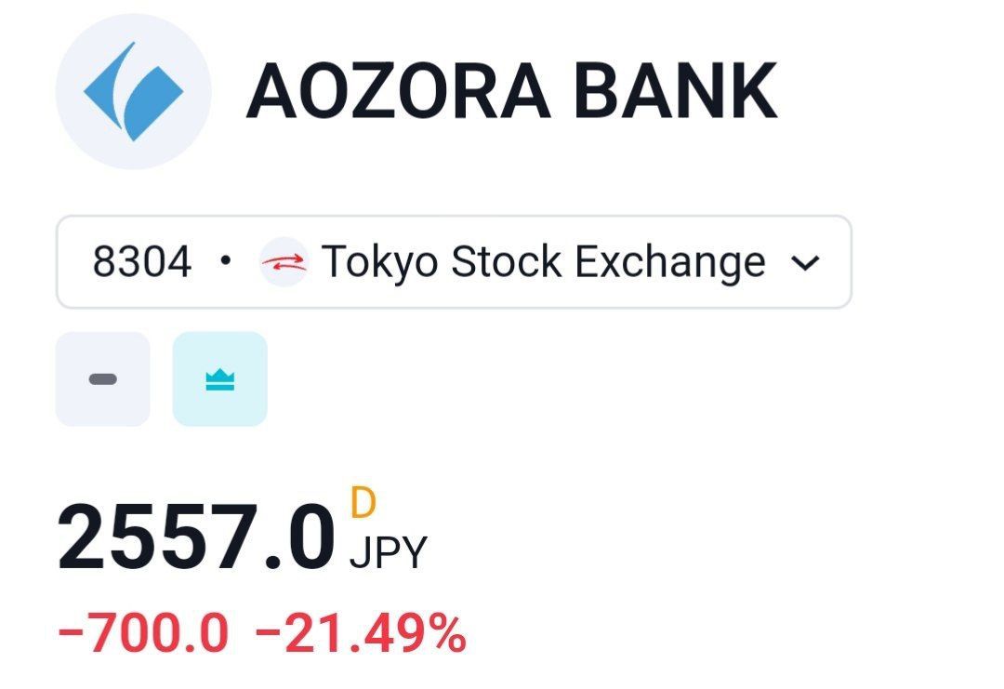Click the teal crown icon button
This screenshot has height=689, width=1004.
click(219, 379)
